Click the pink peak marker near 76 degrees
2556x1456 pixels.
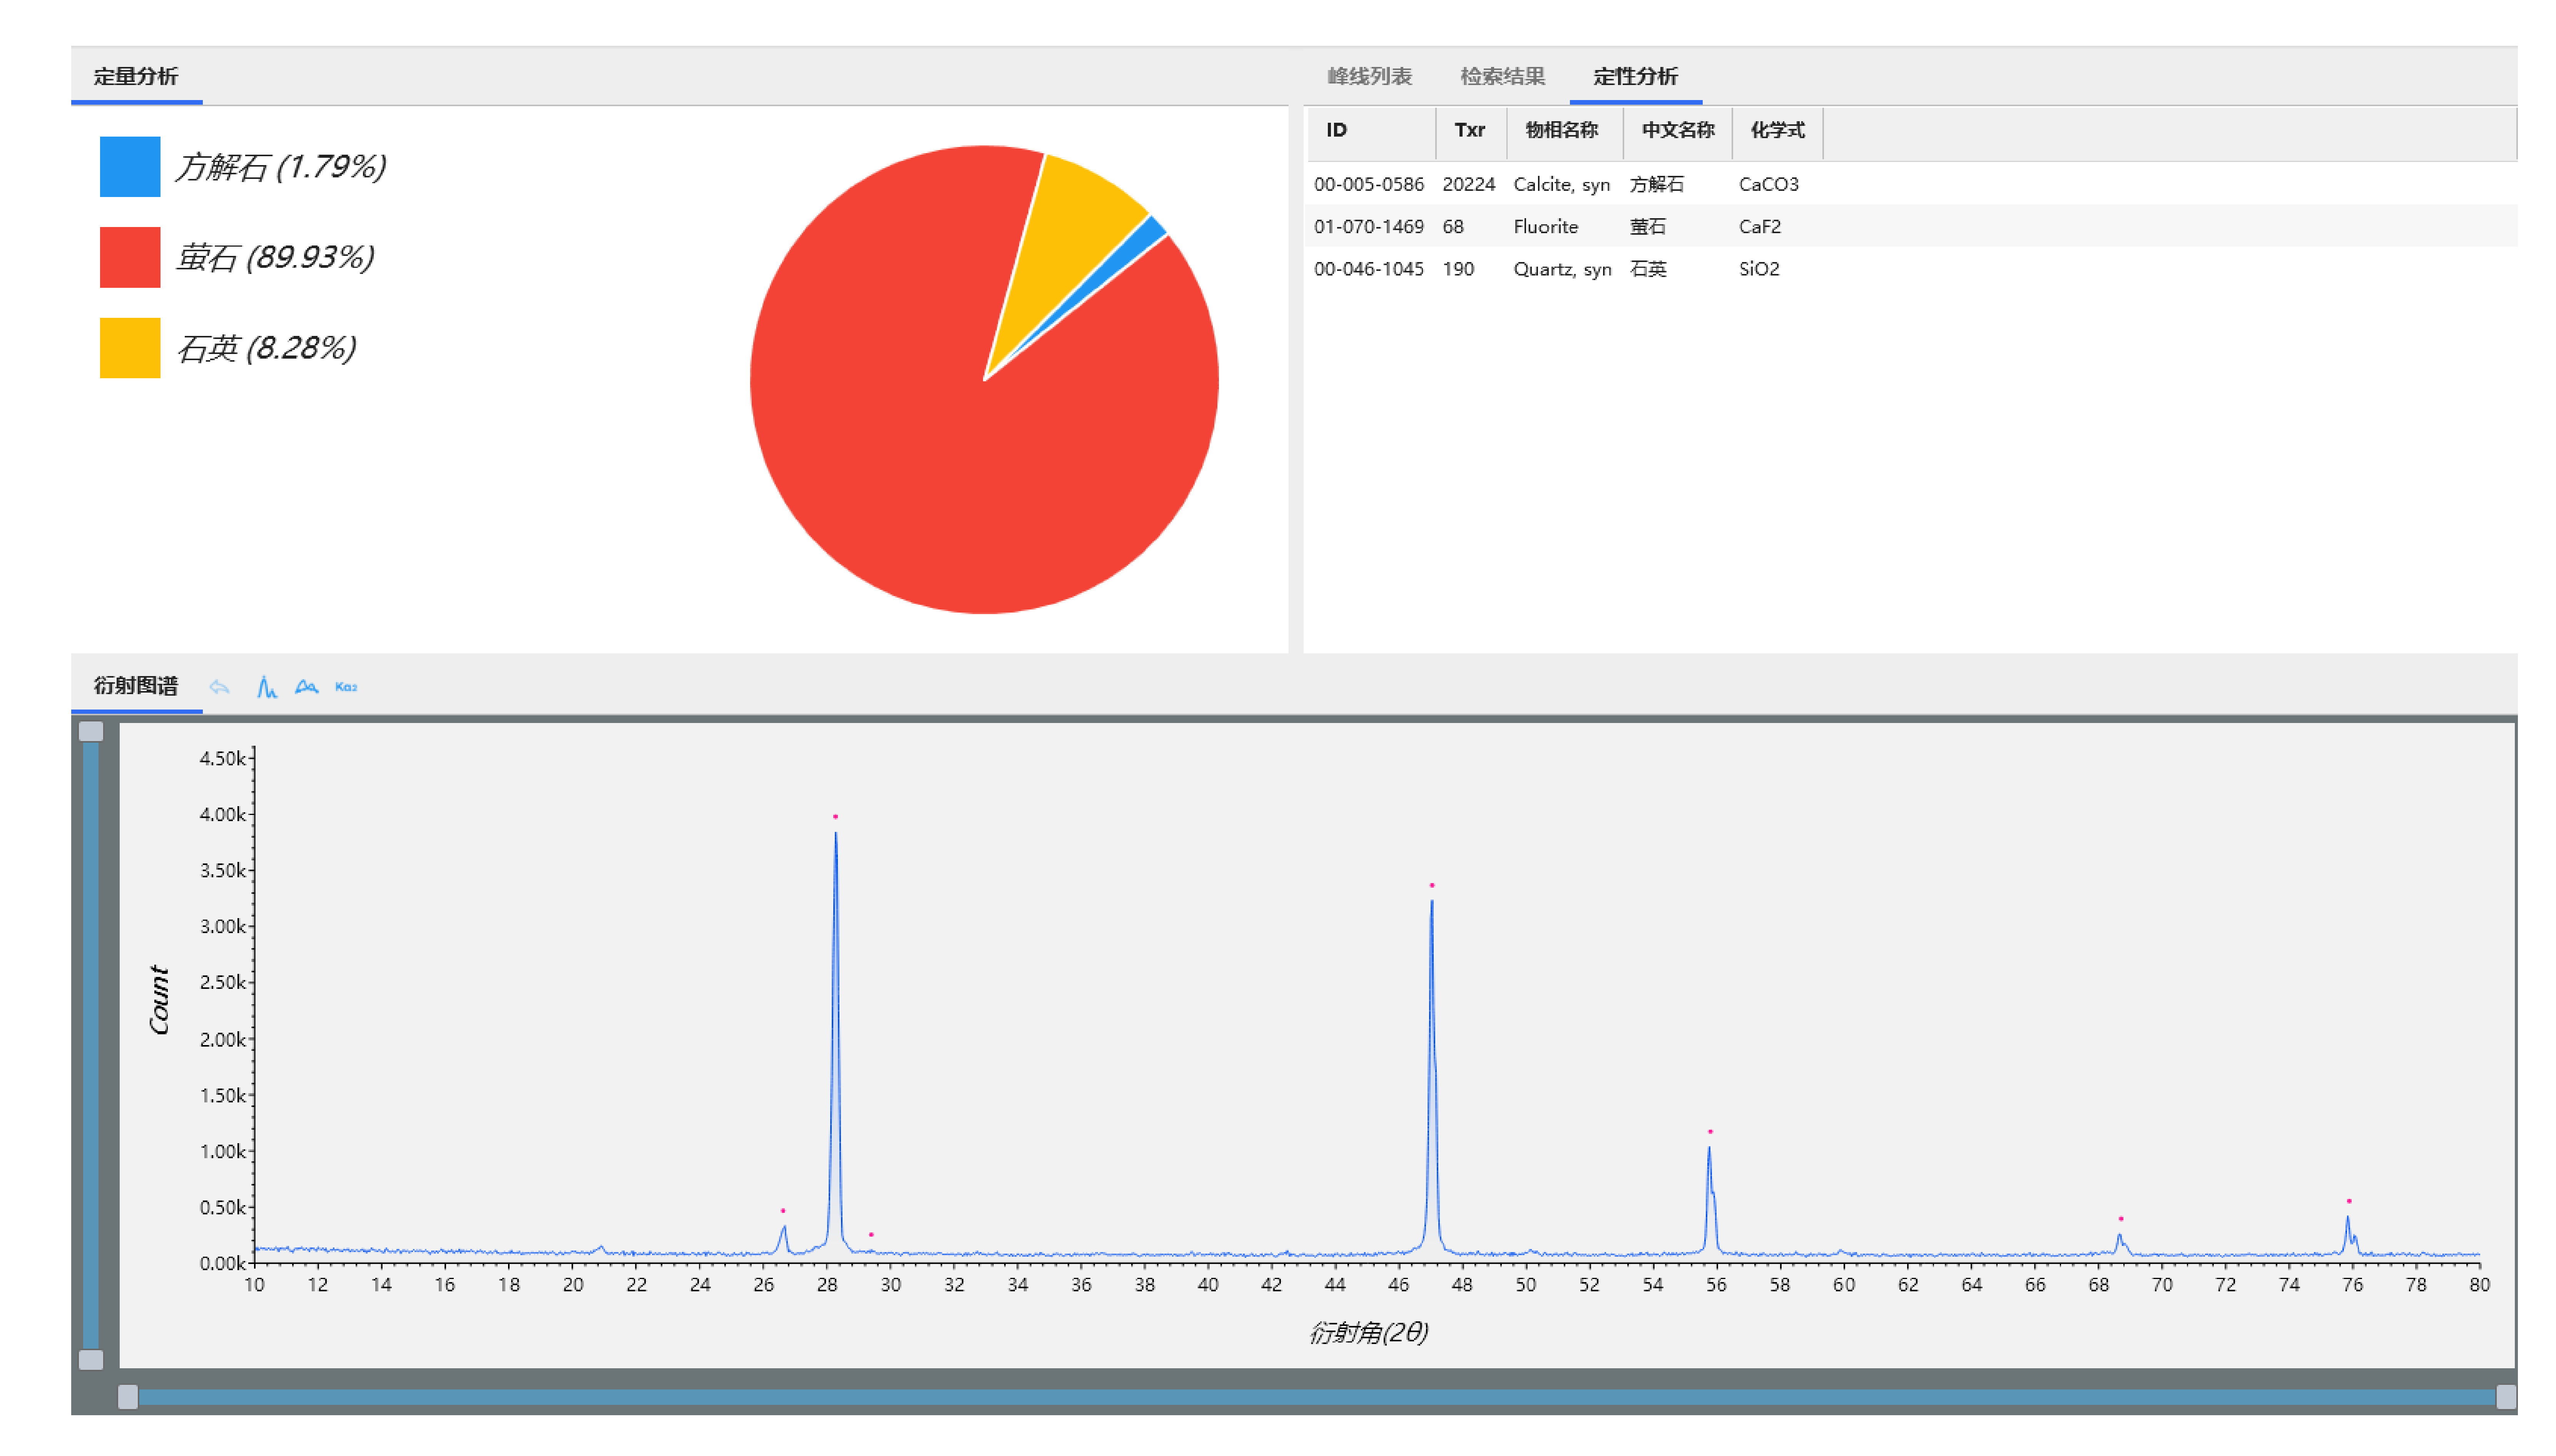click(x=2348, y=1201)
